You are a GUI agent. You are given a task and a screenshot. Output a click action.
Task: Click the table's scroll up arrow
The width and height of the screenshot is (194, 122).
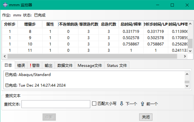click(190, 24)
